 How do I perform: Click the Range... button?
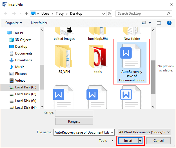click(x=74, y=121)
